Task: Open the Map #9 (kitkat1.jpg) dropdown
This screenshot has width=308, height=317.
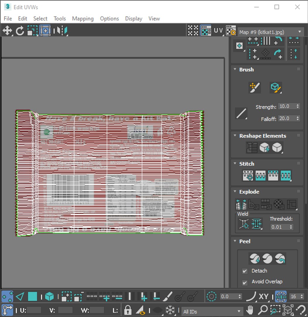Action: [271, 32]
